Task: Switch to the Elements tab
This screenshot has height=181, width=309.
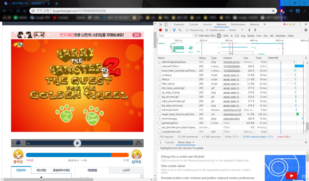Action: pos(179,24)
